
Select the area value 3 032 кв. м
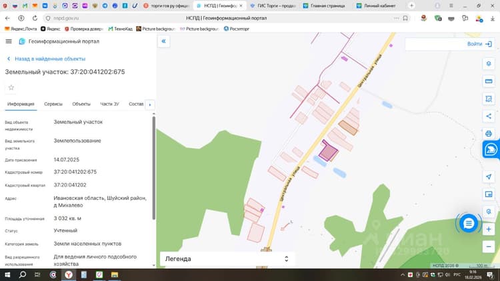click(67, 218)
